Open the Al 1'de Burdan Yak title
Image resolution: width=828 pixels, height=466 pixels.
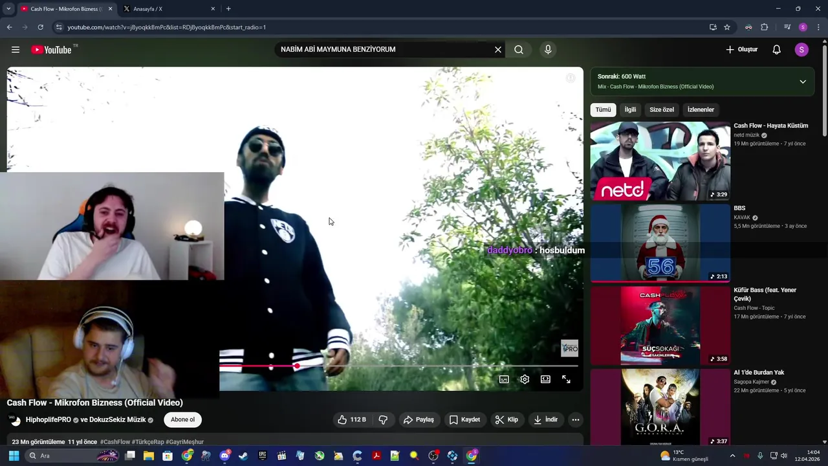click(759, 373)
